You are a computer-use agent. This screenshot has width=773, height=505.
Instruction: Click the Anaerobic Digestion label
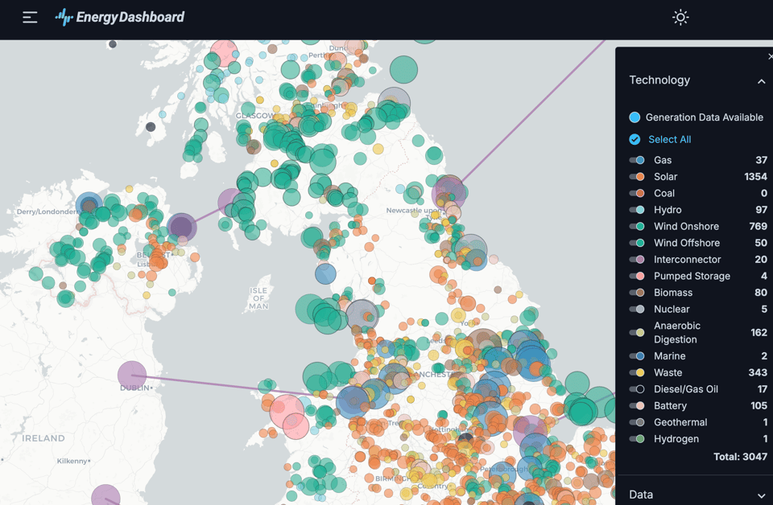click(676, 332)
